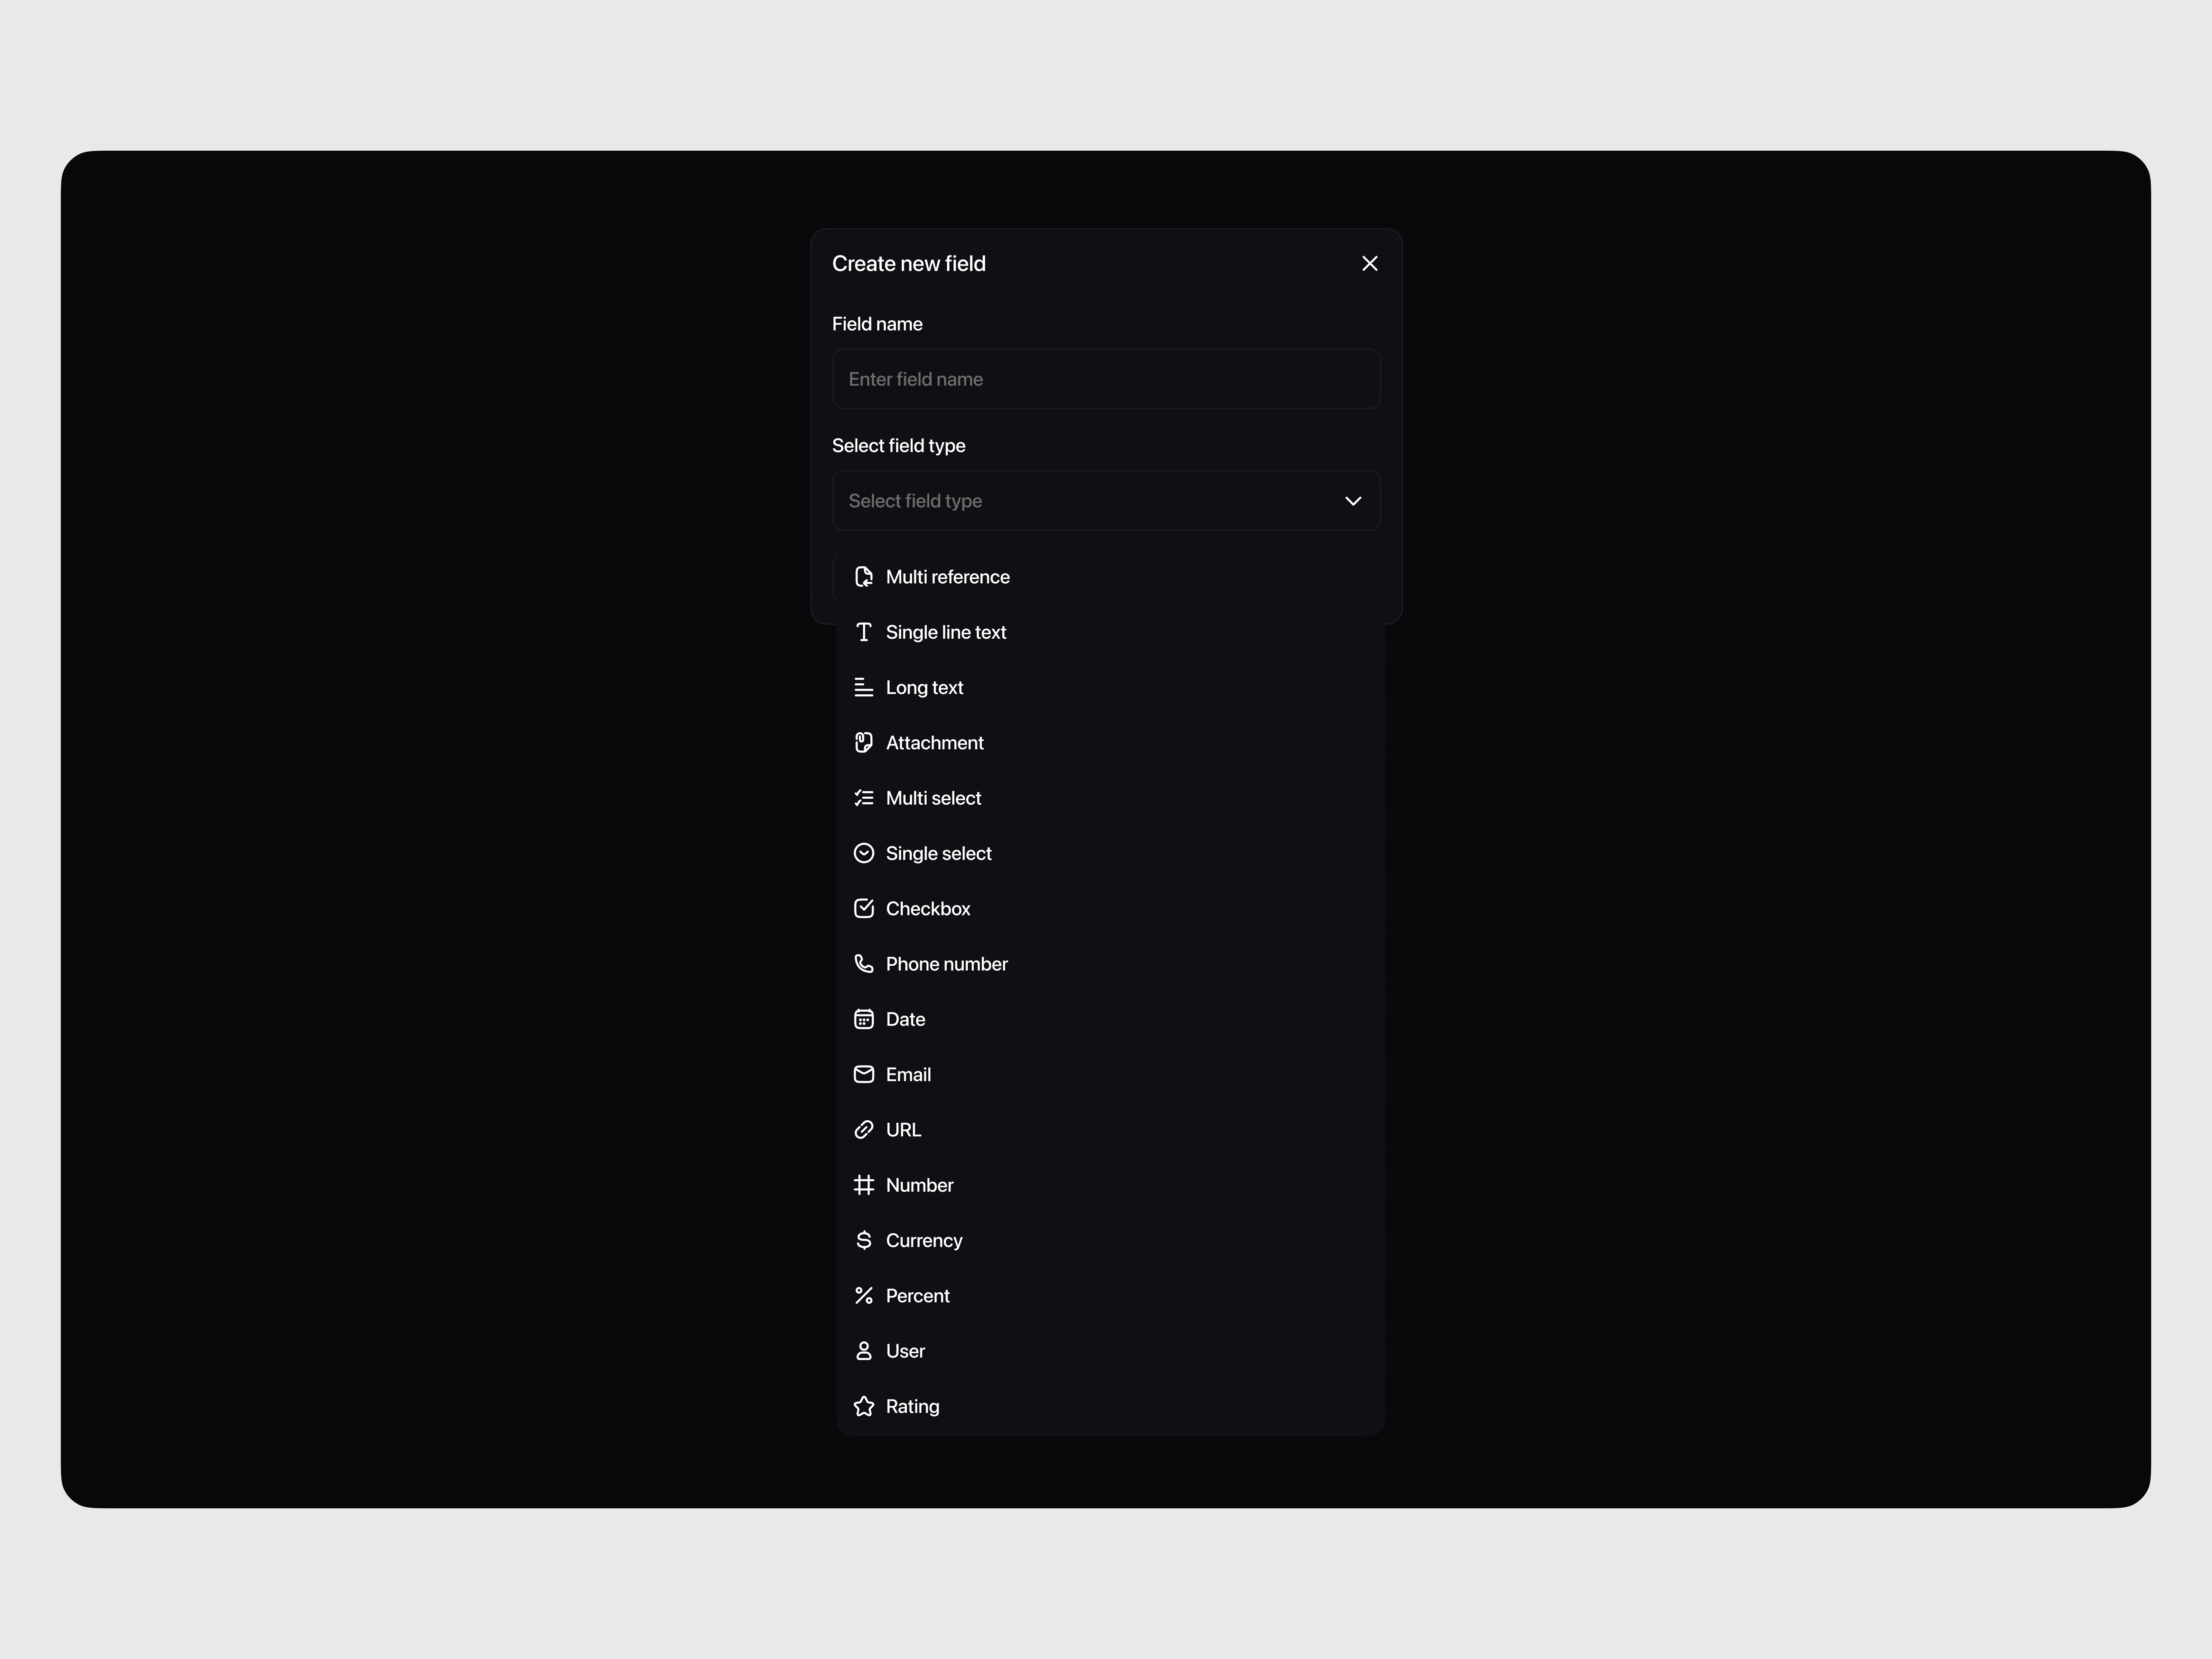Pick Email label in list
2212x1659 pixels.
(x=908, y=1074)
